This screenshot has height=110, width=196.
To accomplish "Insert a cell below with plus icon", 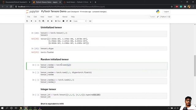I will [x=31, y=21].
